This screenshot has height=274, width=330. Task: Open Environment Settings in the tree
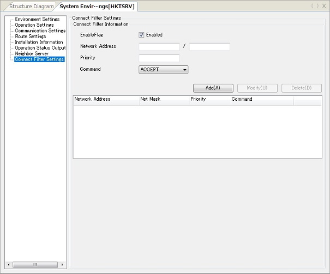click(37, 19)
